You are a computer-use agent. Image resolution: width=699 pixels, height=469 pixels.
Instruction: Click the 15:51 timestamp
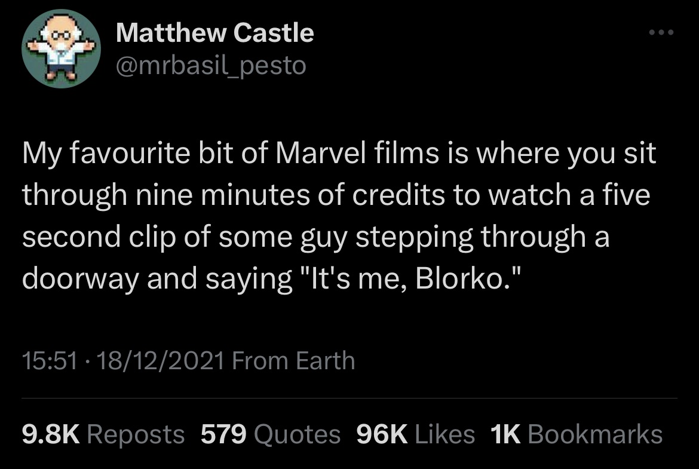[x=49, y=361]
